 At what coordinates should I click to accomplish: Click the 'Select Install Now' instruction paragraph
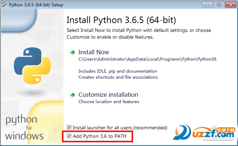[x=139, y=33]
